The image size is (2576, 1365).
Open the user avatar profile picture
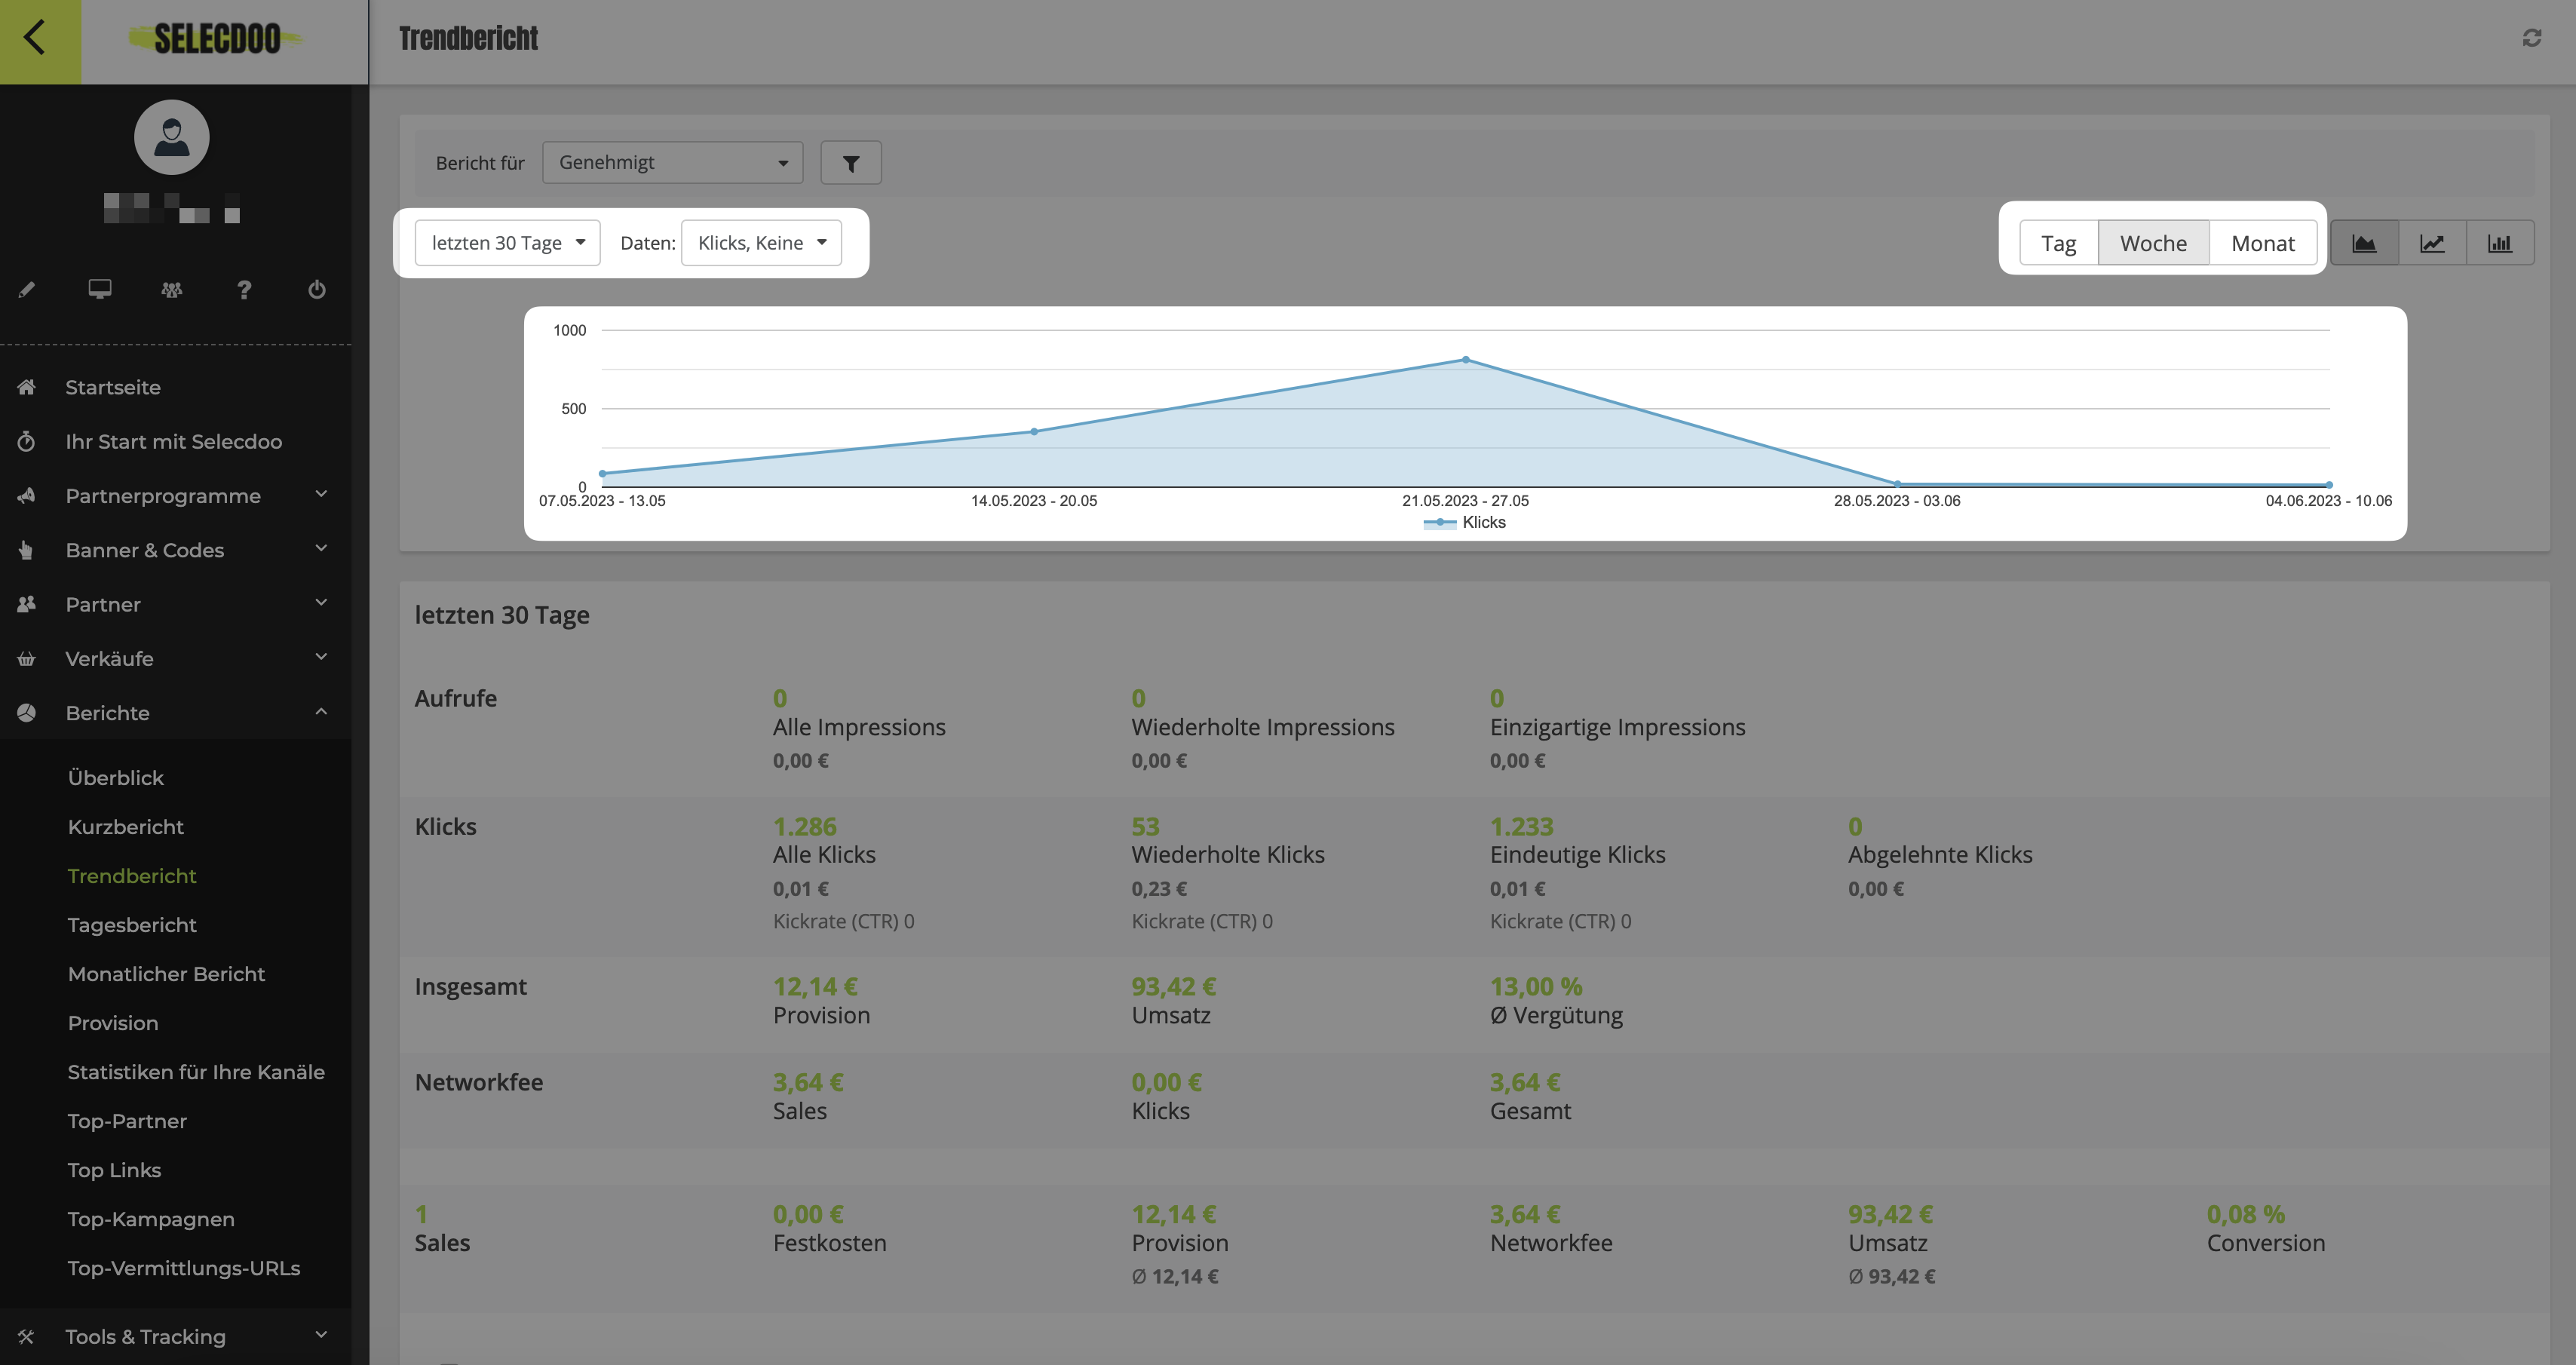[172, 137]
